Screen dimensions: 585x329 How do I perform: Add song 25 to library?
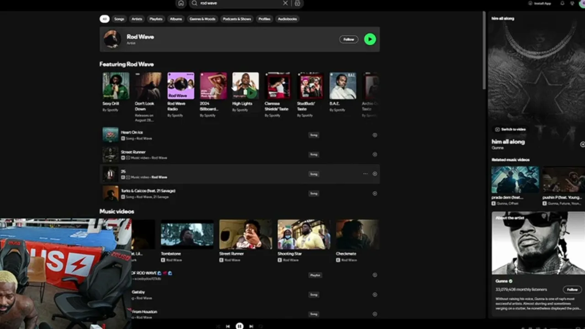pyautogui.click(x=375, y=174)
